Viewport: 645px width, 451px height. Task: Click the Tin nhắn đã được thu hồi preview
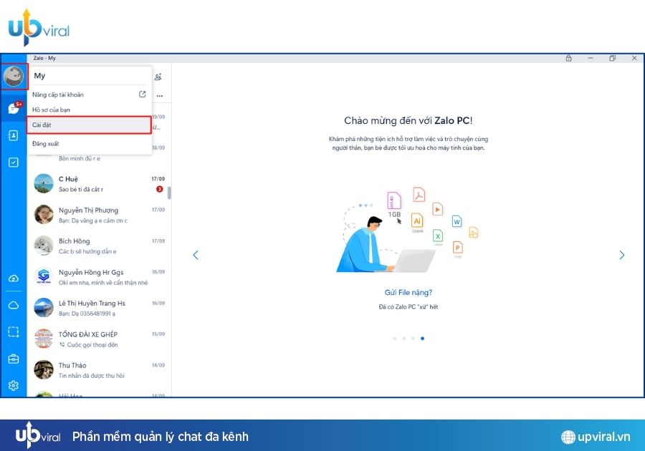[x=91, y=375]
